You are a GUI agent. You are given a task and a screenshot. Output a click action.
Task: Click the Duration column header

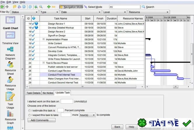112,18
